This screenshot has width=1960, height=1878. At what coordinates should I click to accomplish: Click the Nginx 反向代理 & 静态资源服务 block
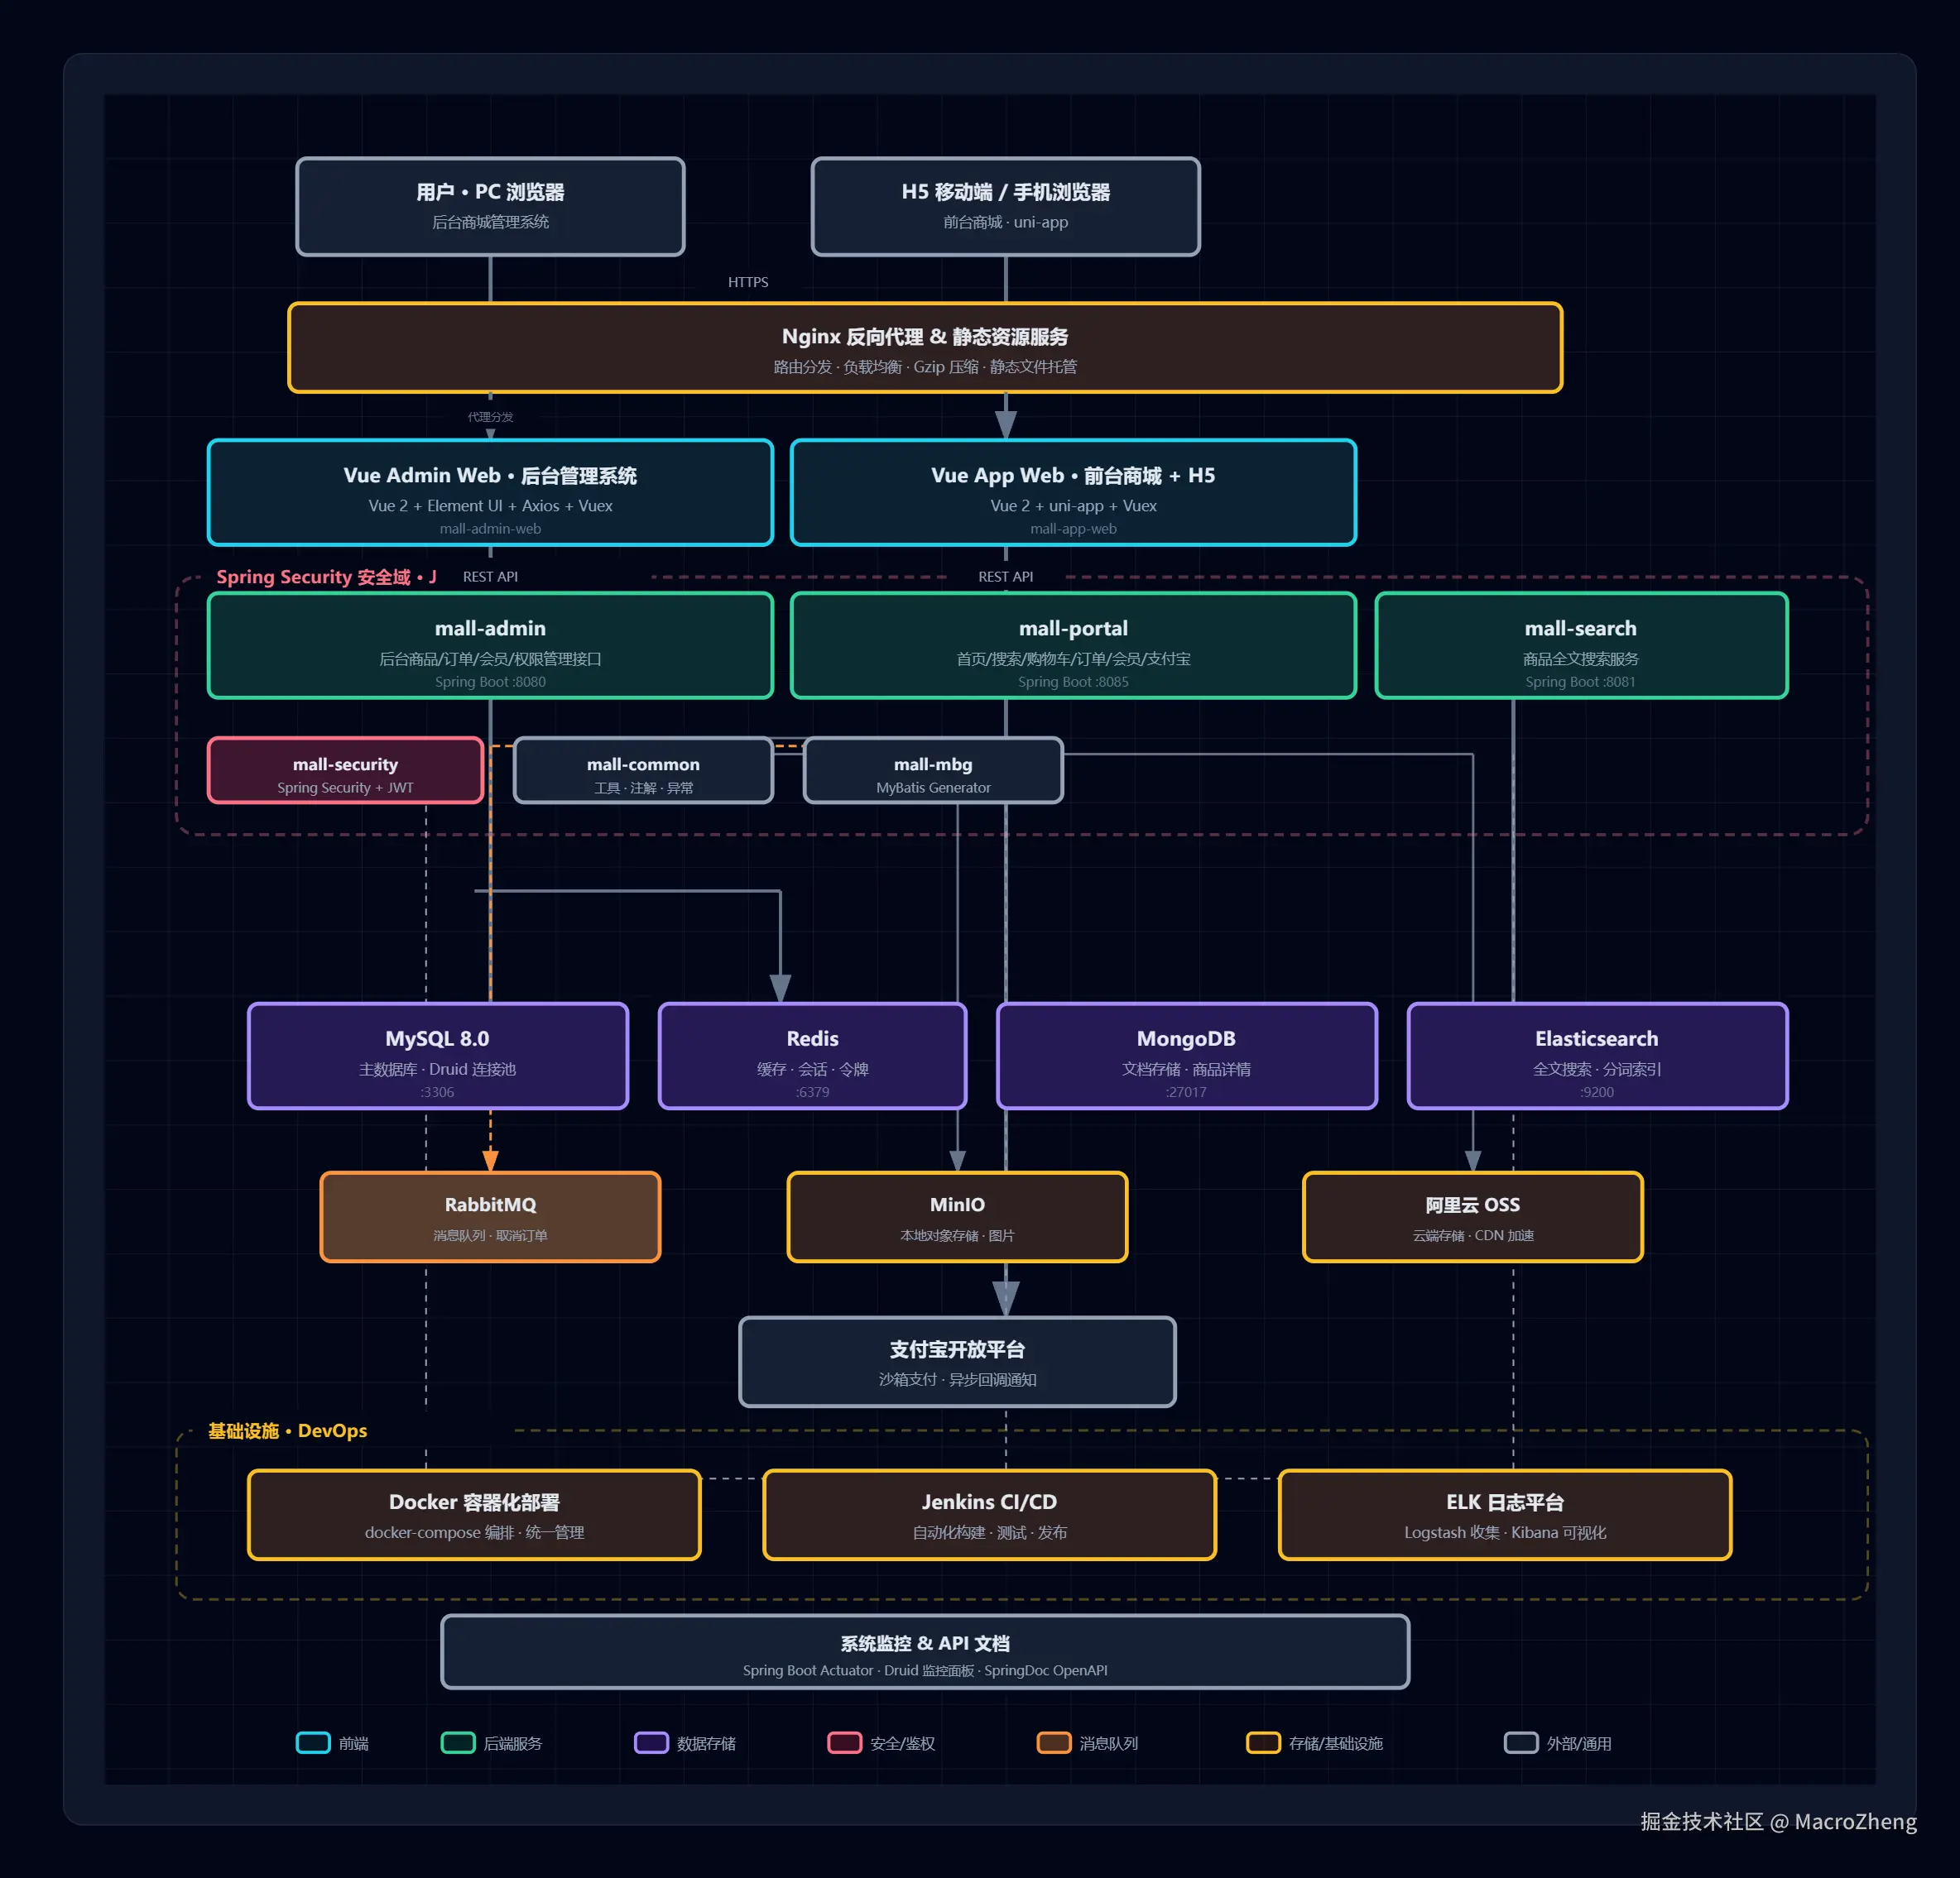click(x=925, y=347)
